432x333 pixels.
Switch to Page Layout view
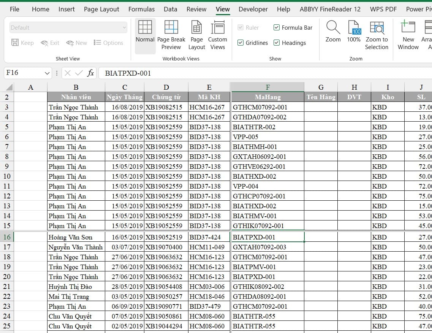click(196, 35)
